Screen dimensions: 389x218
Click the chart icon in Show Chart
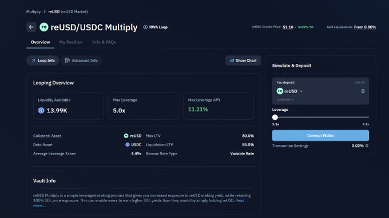232,60
